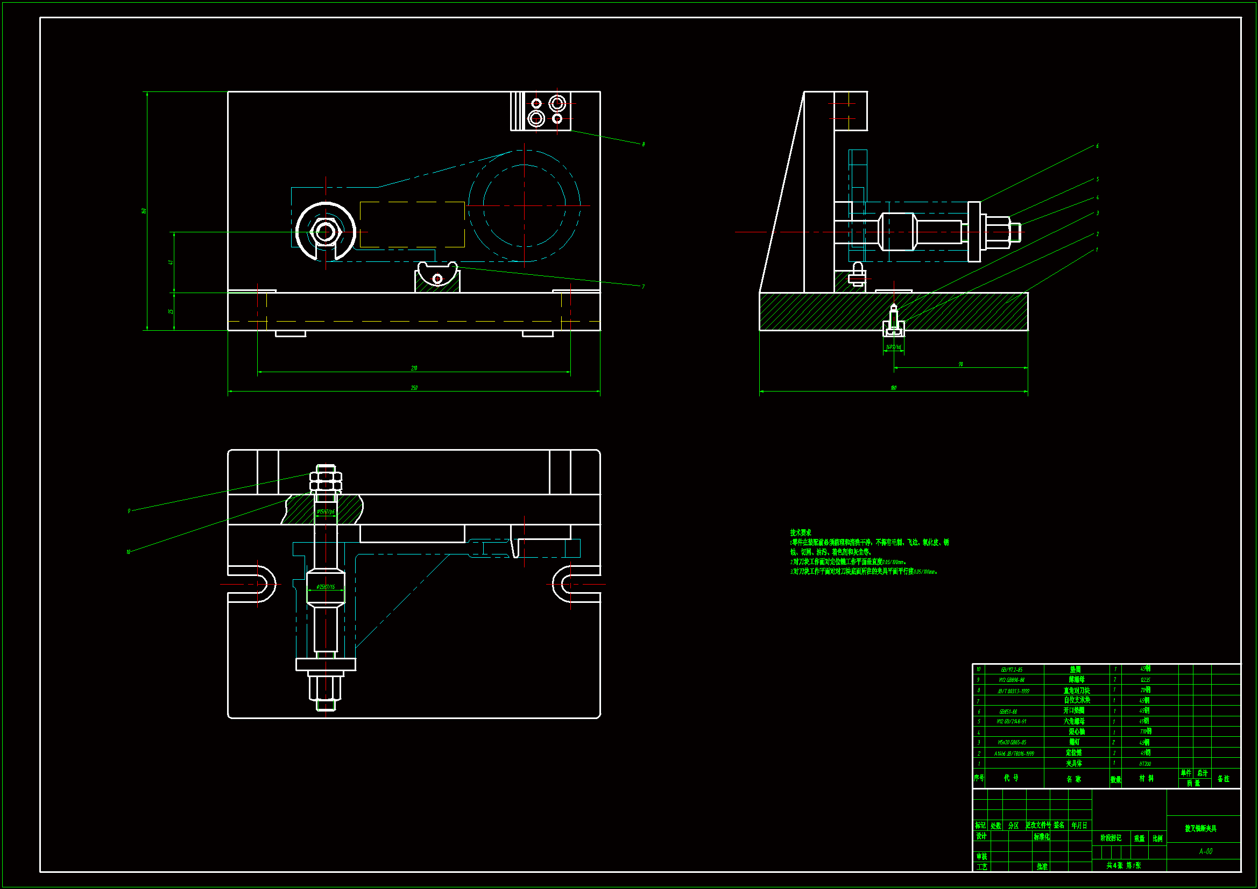
Task: Click balloon number 7 near support block
Action: pos(643,287)
